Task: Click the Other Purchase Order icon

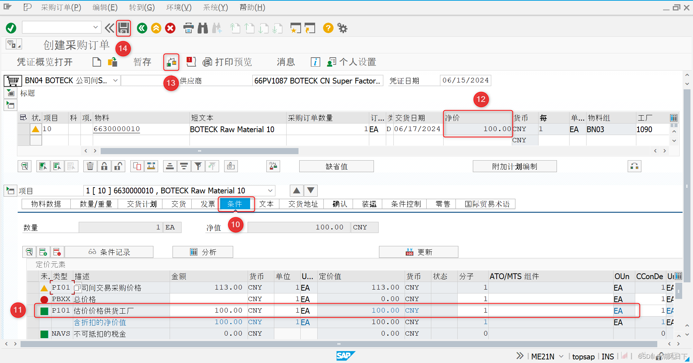Action: (x=113, y=62)
